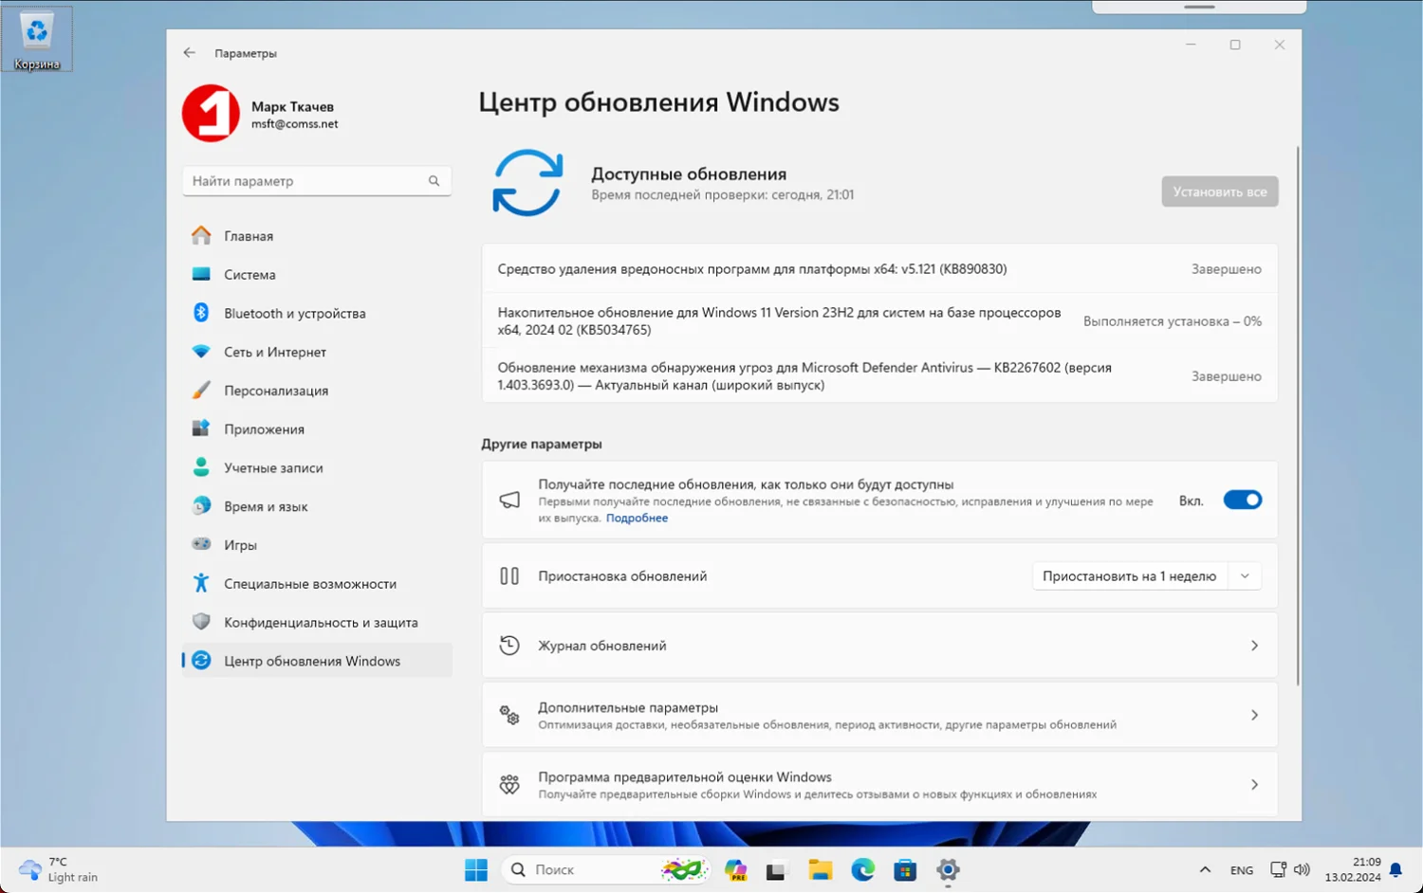Click the Приложения apps icon

(x=201, y=428)
